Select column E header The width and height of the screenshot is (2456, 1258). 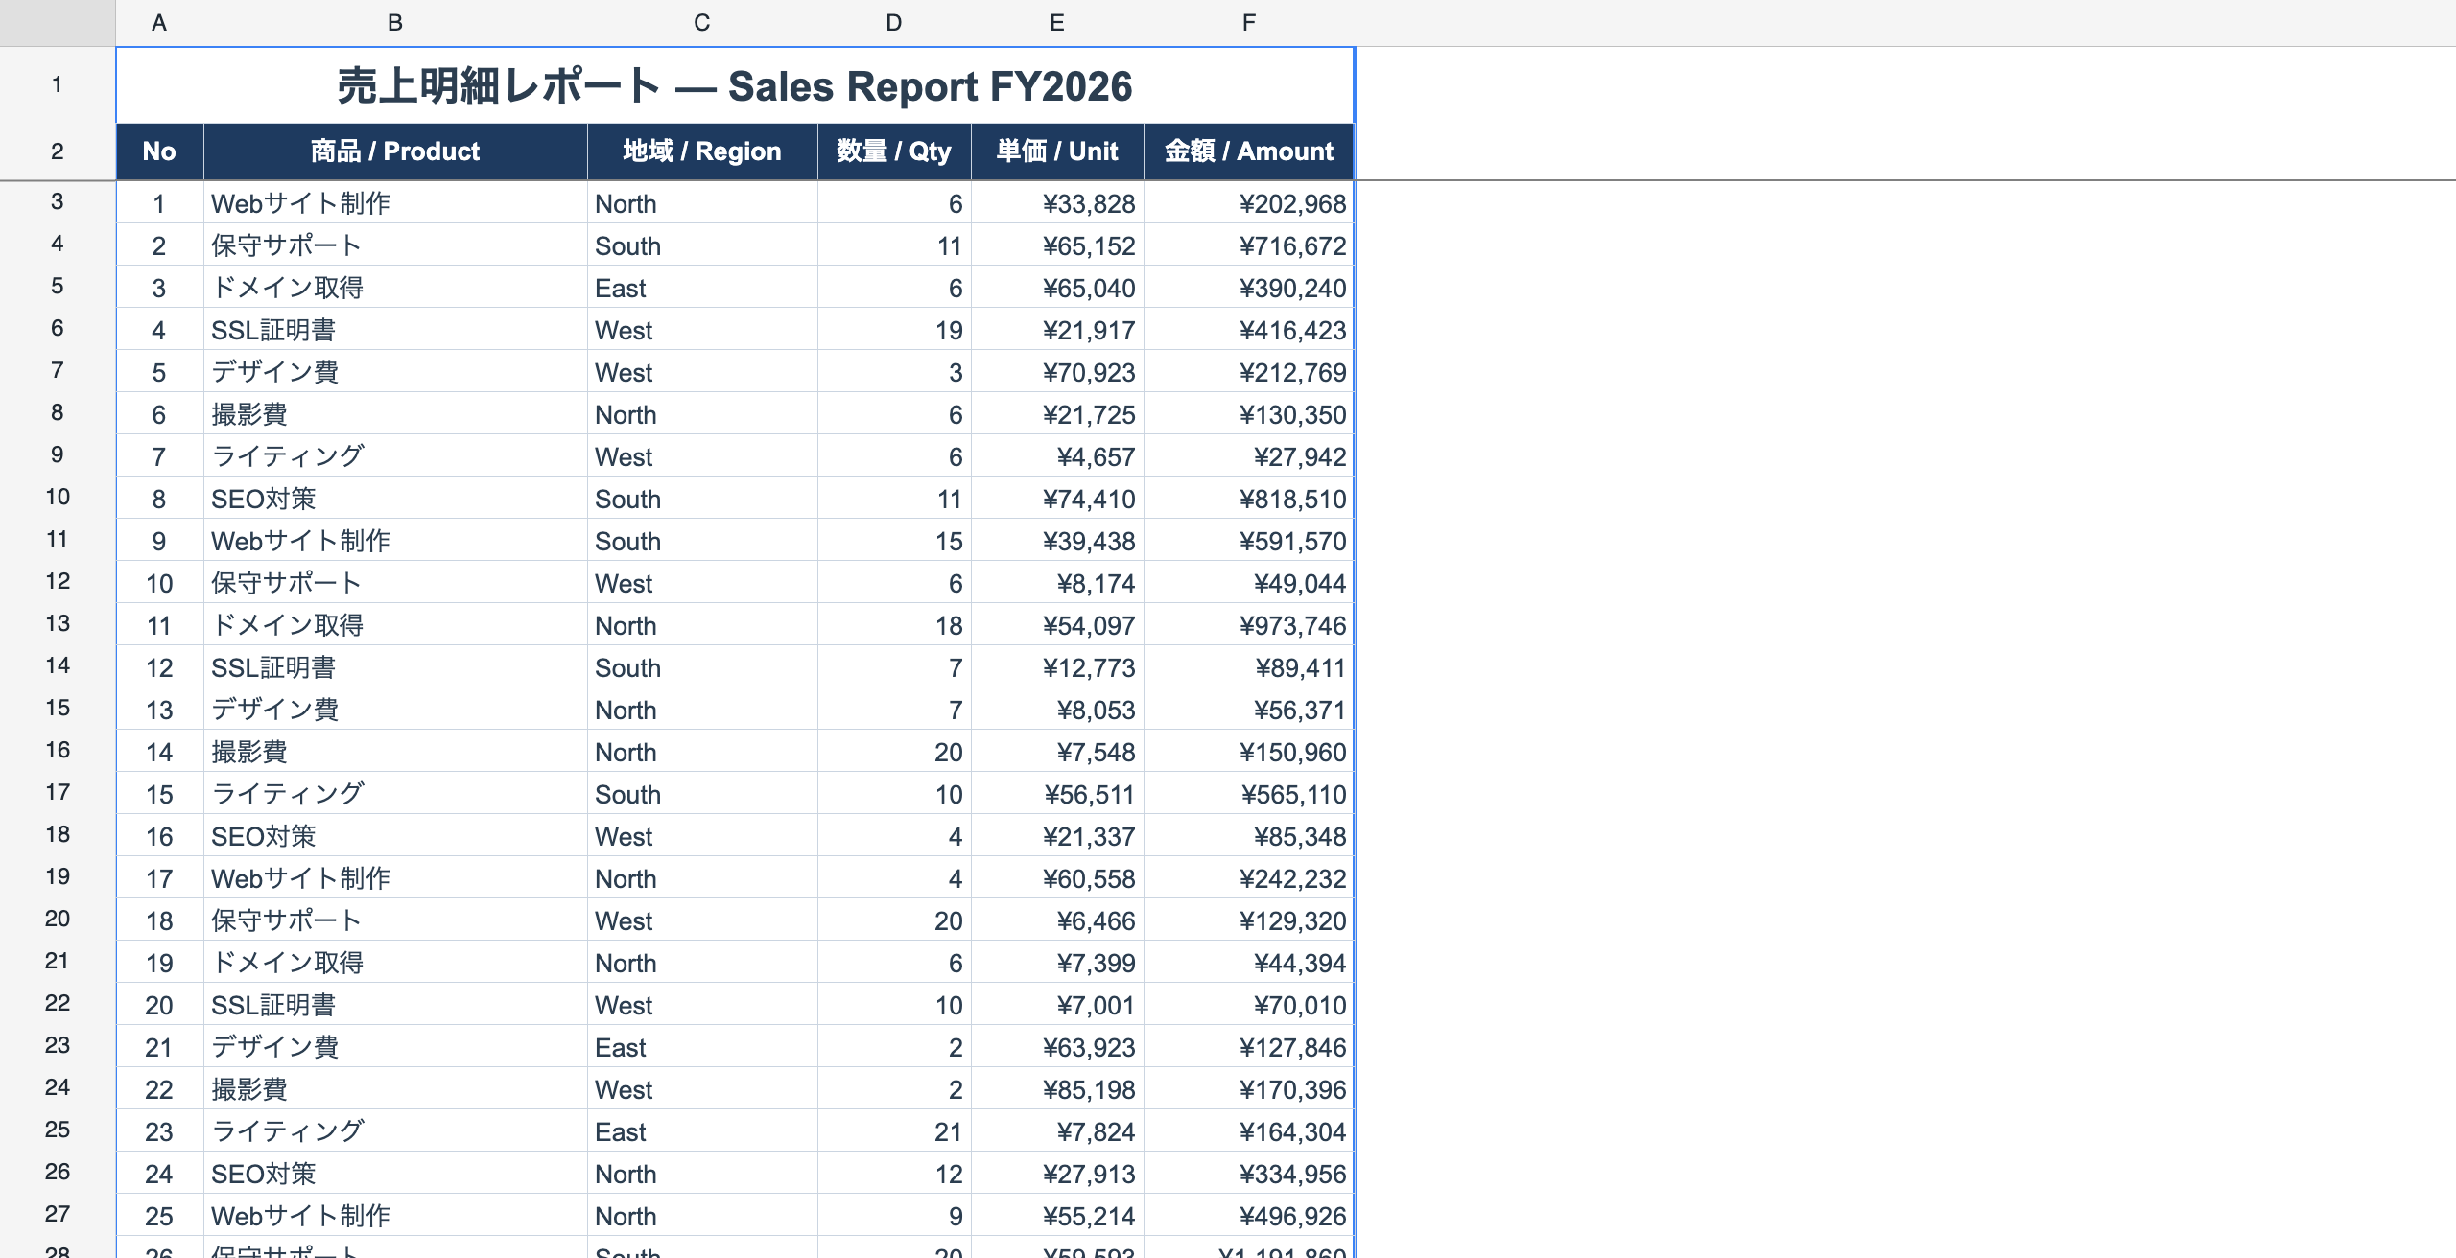[x=1057, y=23]
